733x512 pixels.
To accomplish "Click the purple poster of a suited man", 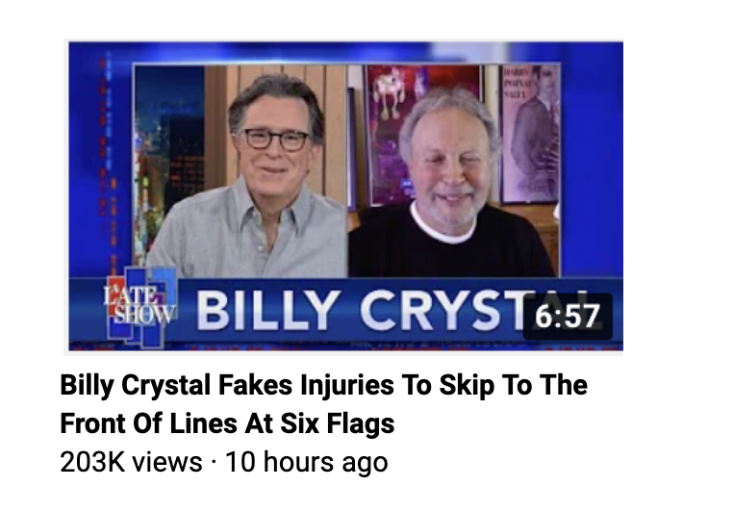I will click(x=531, y=133).
